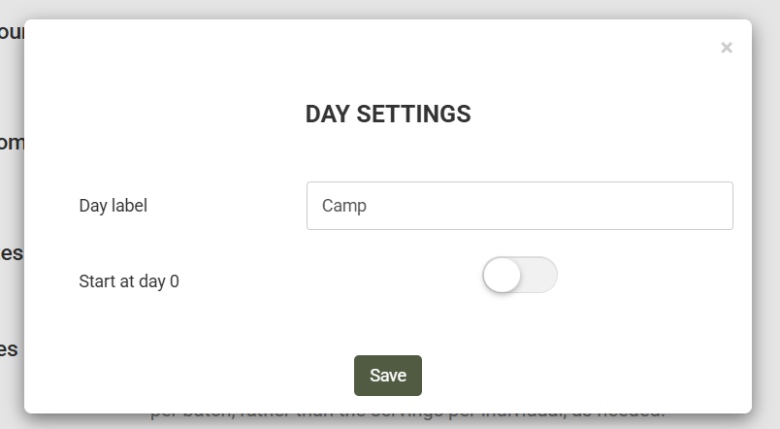Save the day settings

(388, 376)
